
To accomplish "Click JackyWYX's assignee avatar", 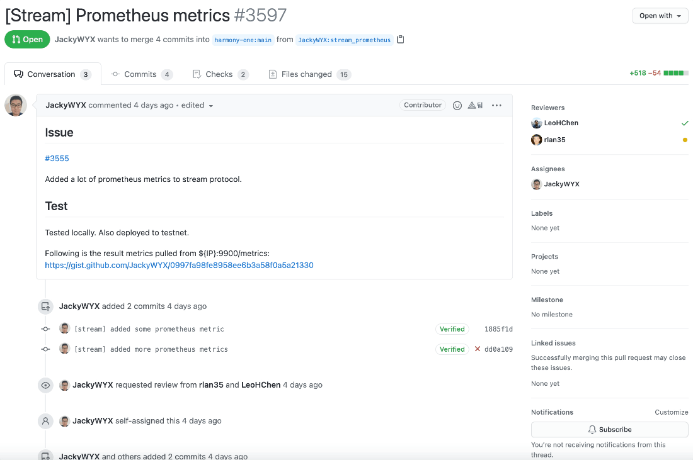I will (537, 184).
